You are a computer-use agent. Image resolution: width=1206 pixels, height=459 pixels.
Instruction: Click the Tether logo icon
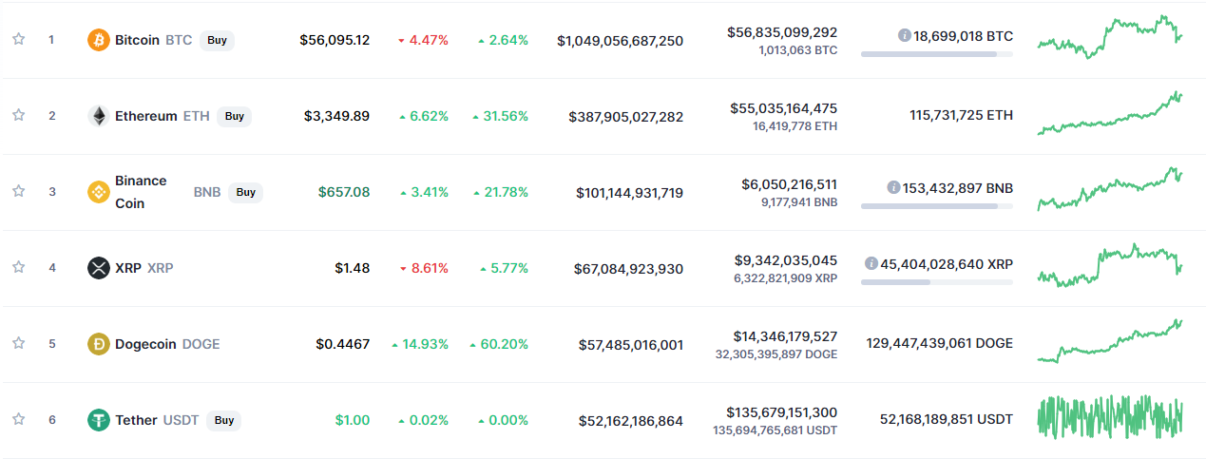coord(98,420)
